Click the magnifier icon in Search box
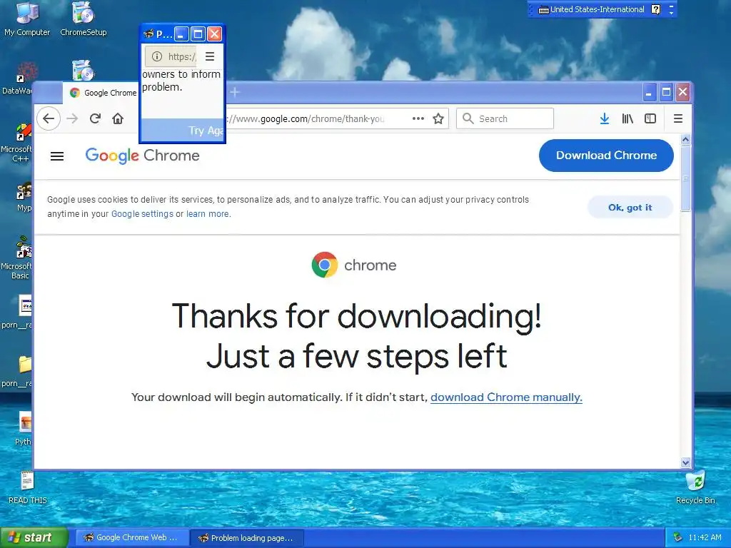This screenshot has height=548, width=731. pos(468,118)
